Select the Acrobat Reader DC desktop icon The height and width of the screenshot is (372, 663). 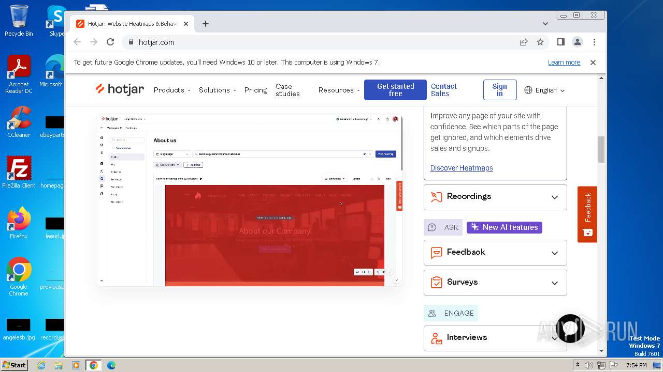point(19,74)
